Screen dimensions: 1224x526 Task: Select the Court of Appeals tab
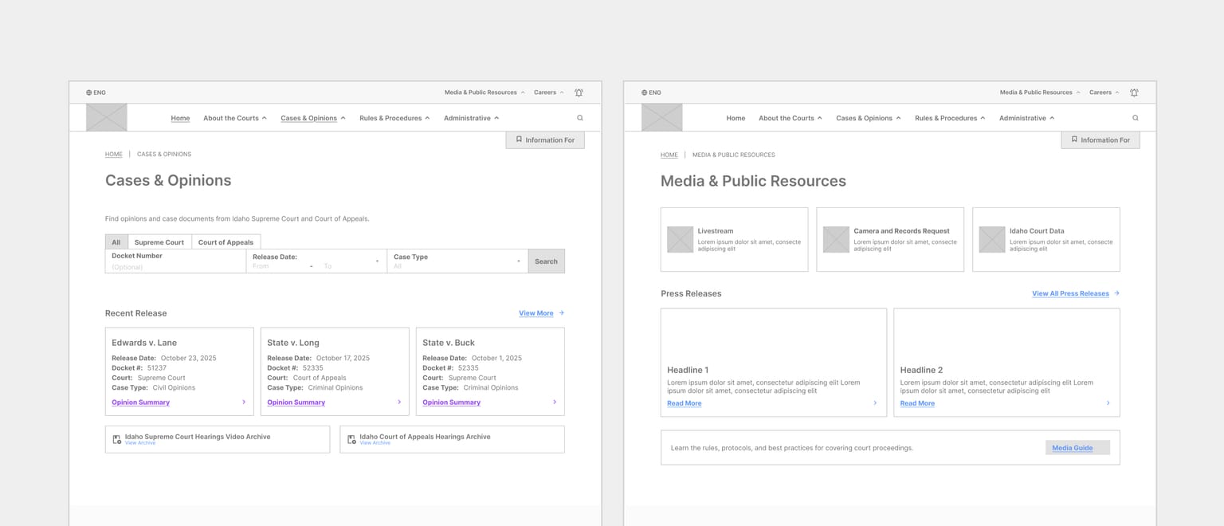click(226, 242)
